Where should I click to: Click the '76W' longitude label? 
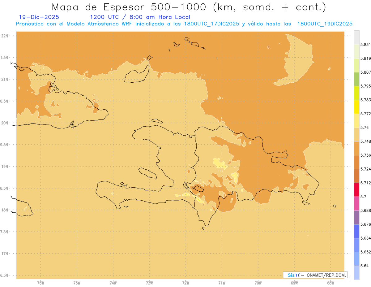point(41,283)
